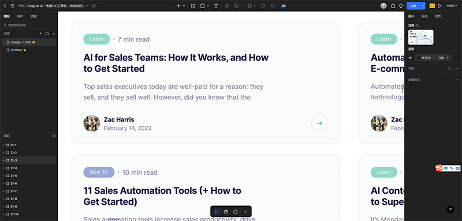Viewport: 462px width, 221px height.
Task: Click the background color swatch
Action: 418,58
